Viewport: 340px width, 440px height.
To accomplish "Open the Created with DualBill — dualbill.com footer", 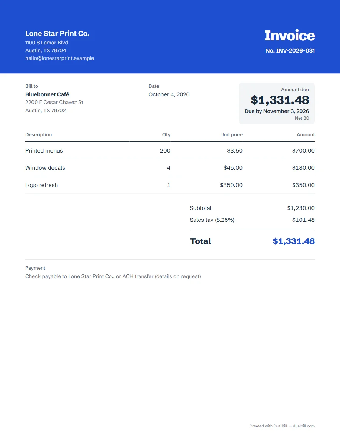I will tap(282, 426).
